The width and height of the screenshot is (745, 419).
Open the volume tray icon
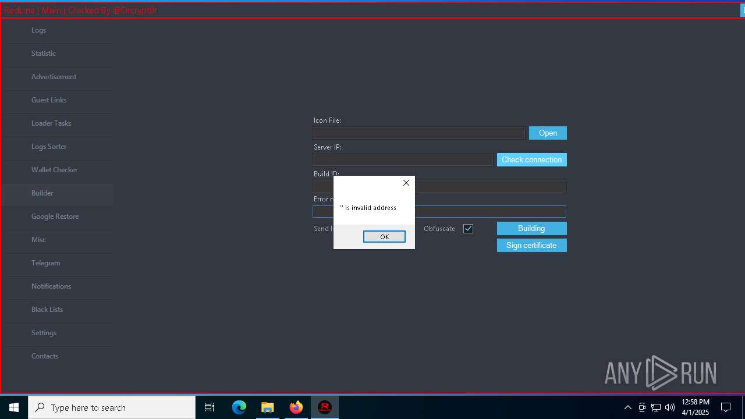point(670,407)
